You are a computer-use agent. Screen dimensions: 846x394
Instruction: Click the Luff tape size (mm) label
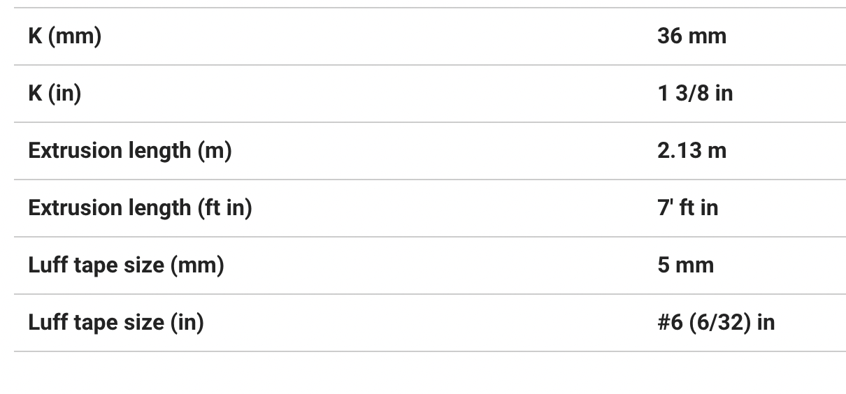click(x=126, y=265)
